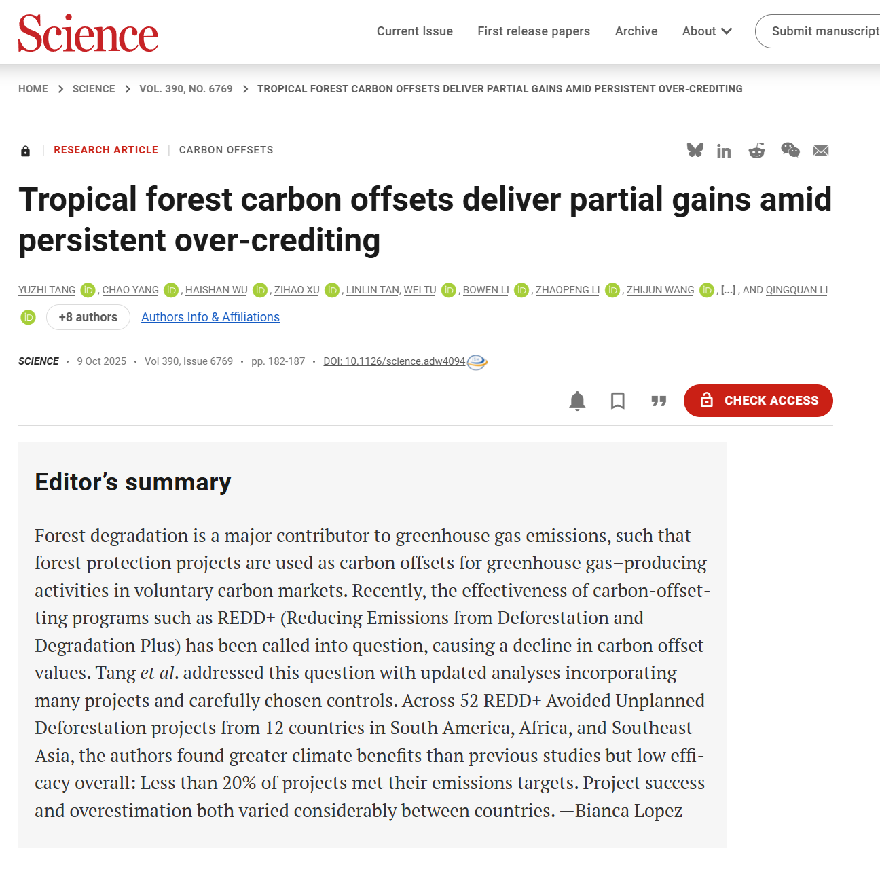Open the Current Issue menu item
The width and height of the screenshot is (880, 872).
[x=415, y=31]
